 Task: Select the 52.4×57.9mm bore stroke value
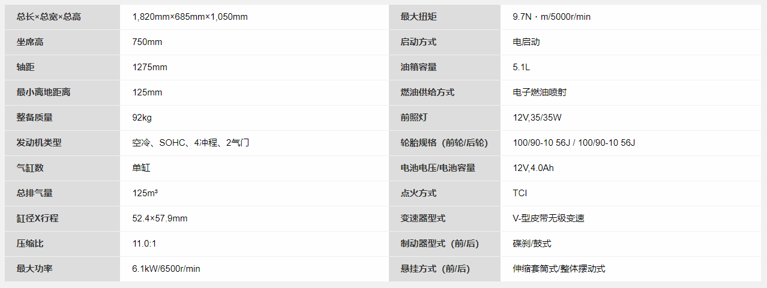point(160,218)
